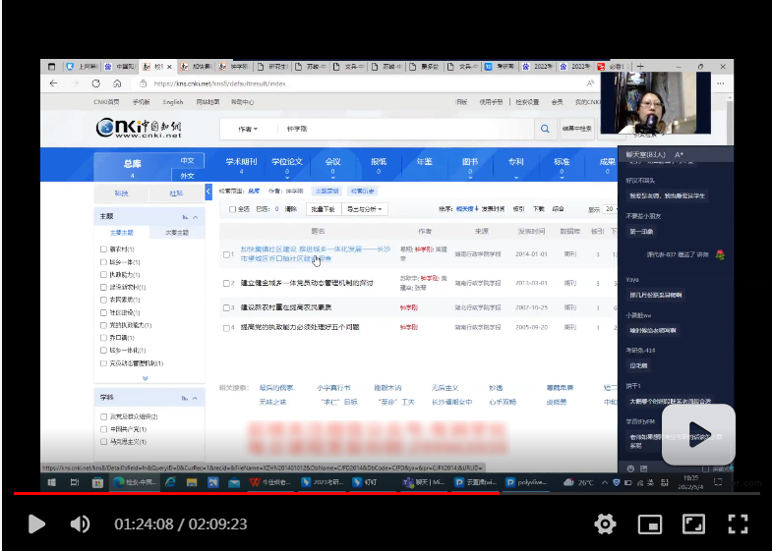The width and height of the screenshot is (772, 551).
Task: Open the browser three-dot menu
Action: (720, 83)
